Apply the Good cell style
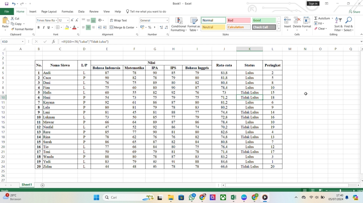Screen dimensions: 363x203 tap(264, 20)
